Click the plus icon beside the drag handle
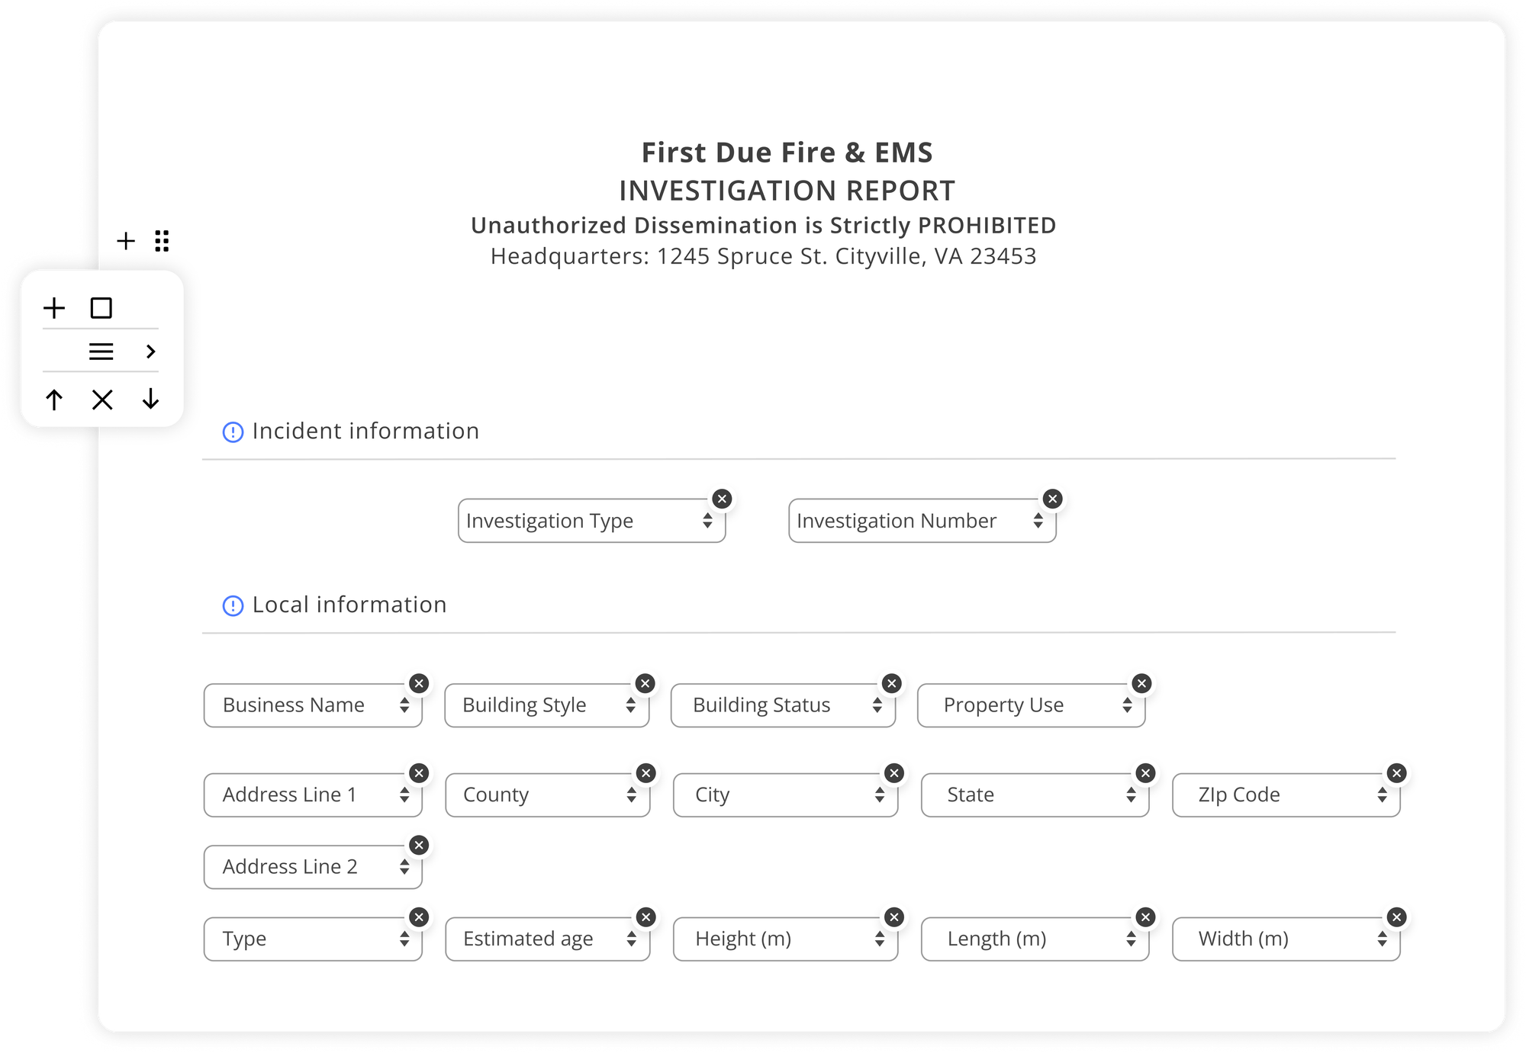 click(x=125, y=241)
